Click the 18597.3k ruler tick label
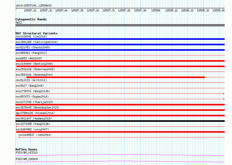This screenshot has width=232, height=165. pyautogui.click(x=46, y=10)
